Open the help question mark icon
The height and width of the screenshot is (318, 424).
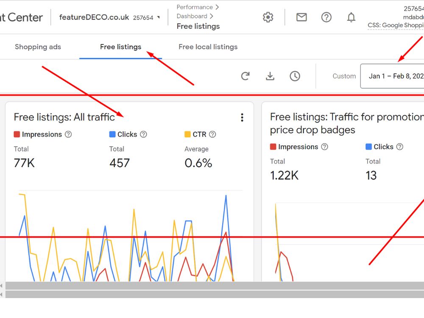coord(326,17)
